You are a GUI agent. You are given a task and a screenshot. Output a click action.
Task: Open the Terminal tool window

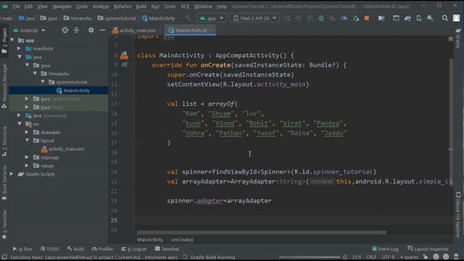coord(167,249)
